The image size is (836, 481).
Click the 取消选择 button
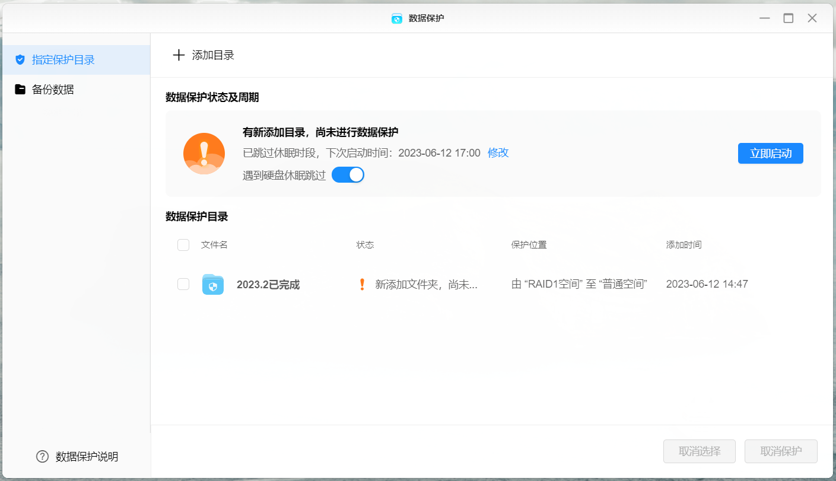tap(700, 451)
